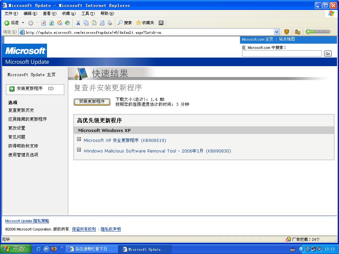Click the Go search button

(x=327, y=54)
